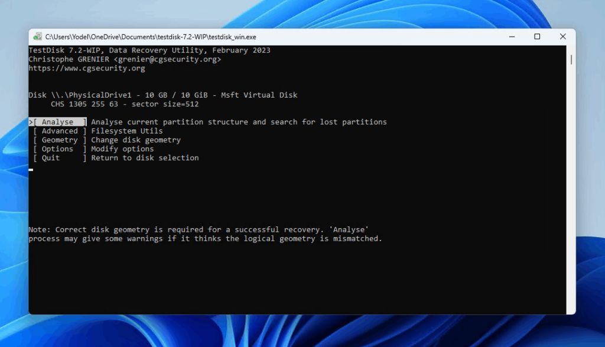Maximize the TestDisk console window

coord(537,36)
